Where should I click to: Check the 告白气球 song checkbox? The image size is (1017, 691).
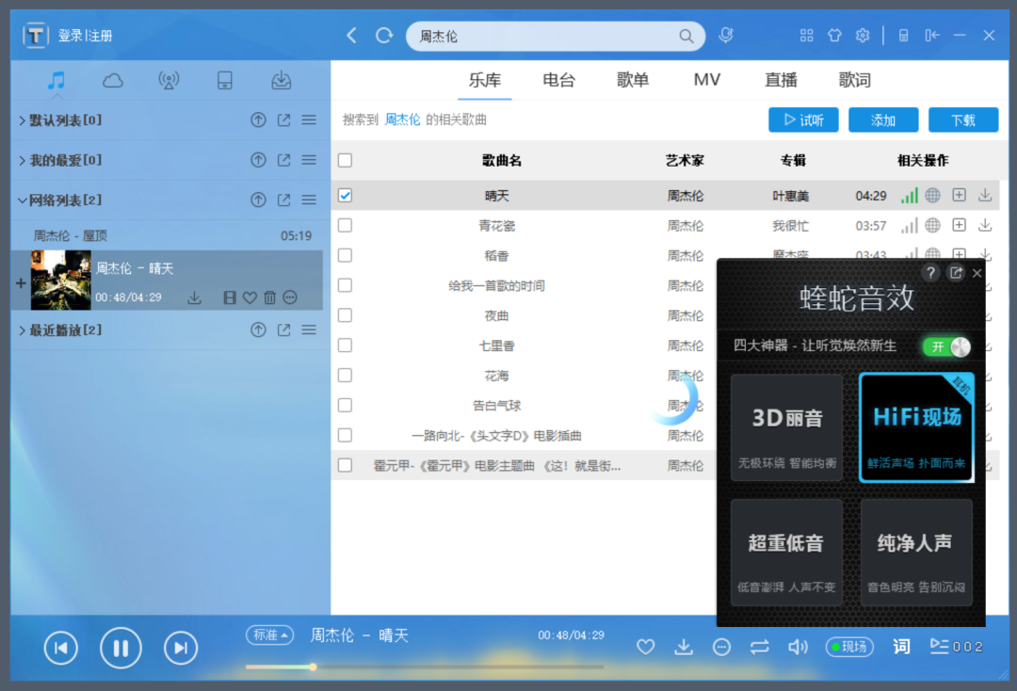pos(345,405)
